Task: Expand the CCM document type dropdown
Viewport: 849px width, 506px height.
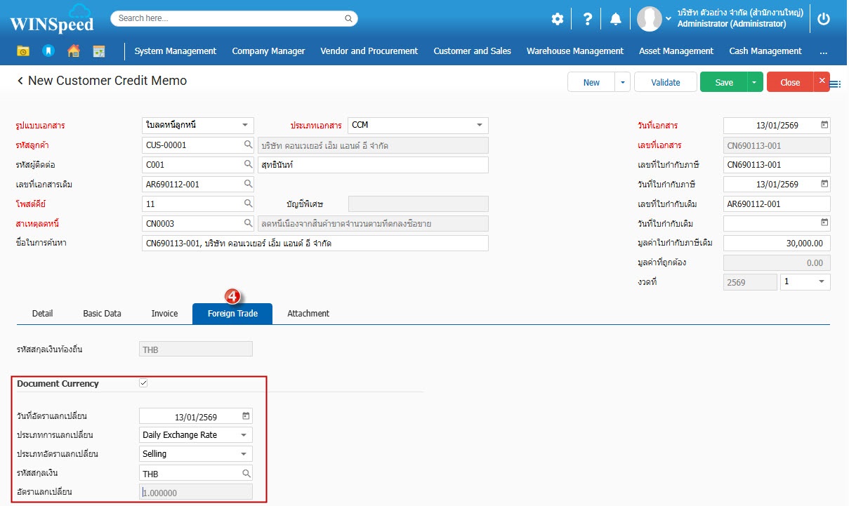Action: pos(479,126)
